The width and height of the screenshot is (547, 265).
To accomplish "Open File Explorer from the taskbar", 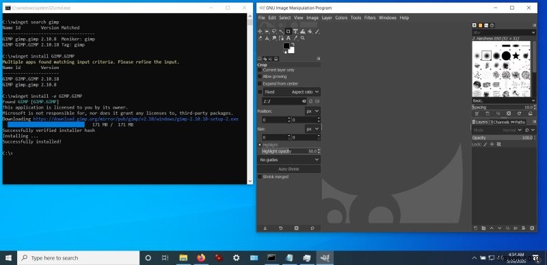I will tap(183, 258).
